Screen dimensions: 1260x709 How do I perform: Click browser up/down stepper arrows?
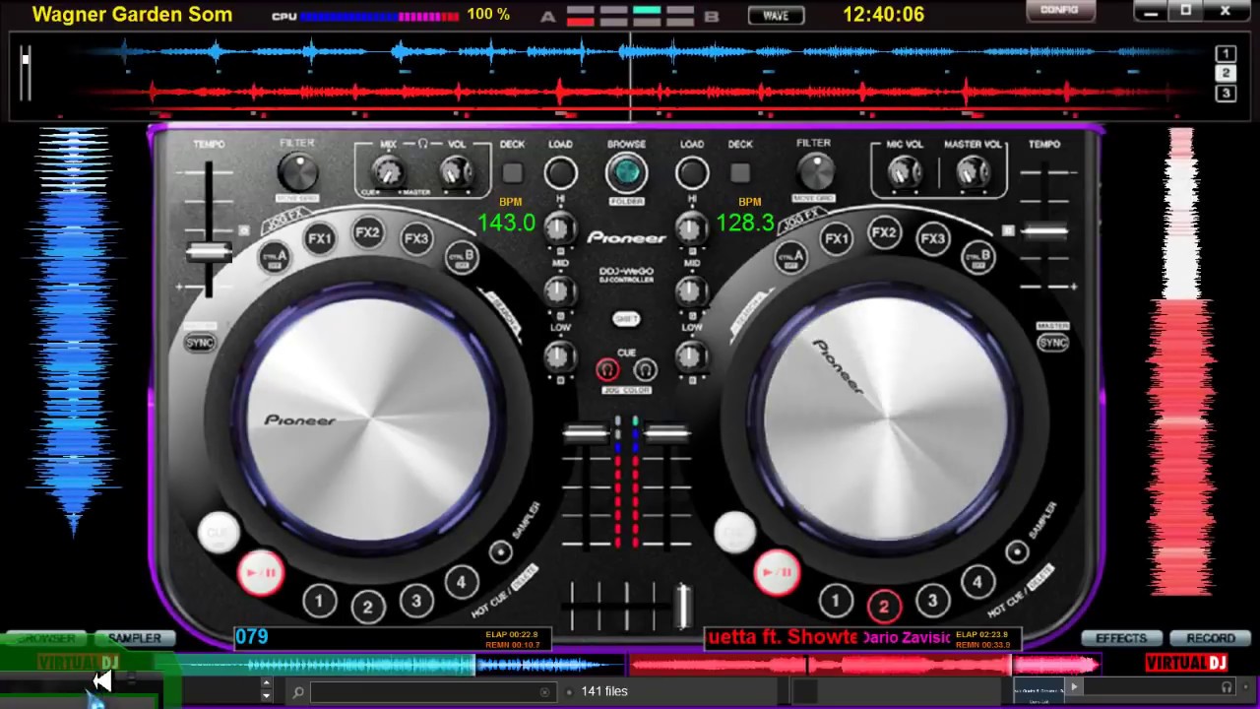(x=266, y=691)
